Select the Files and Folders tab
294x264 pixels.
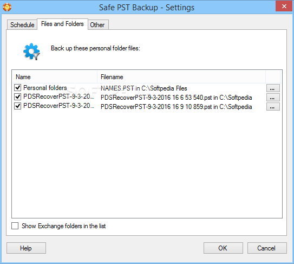pos(62,24)
